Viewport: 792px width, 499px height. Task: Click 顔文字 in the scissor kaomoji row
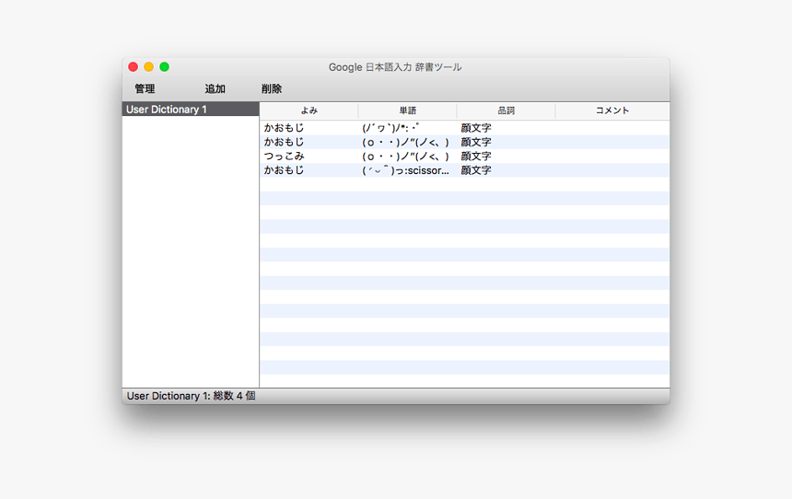[476, 170]
